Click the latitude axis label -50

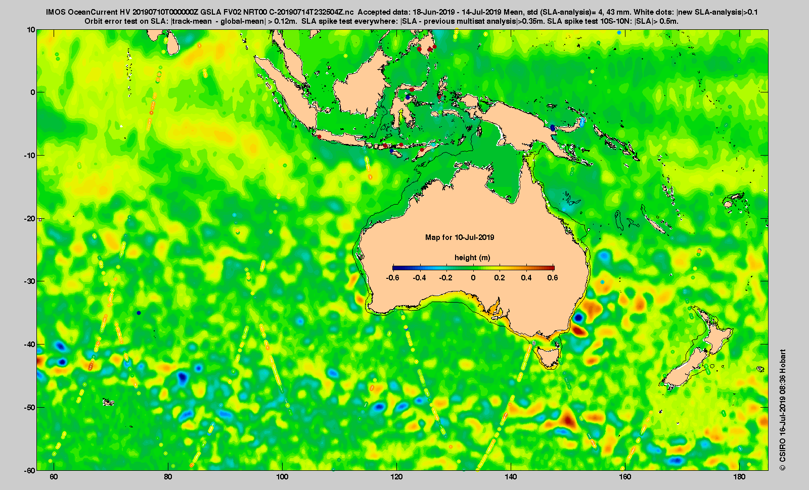point(30,407)
